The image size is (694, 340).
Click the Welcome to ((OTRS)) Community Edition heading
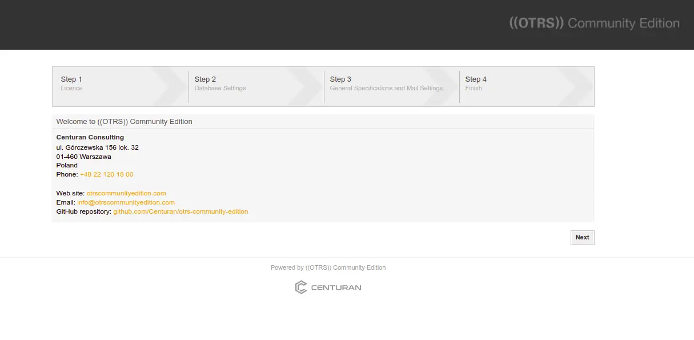[125, 122]
